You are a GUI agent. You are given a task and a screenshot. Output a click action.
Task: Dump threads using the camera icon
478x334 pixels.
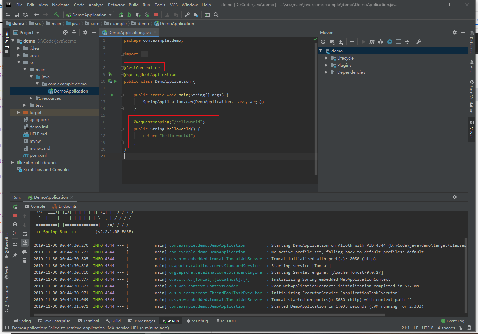15,224
